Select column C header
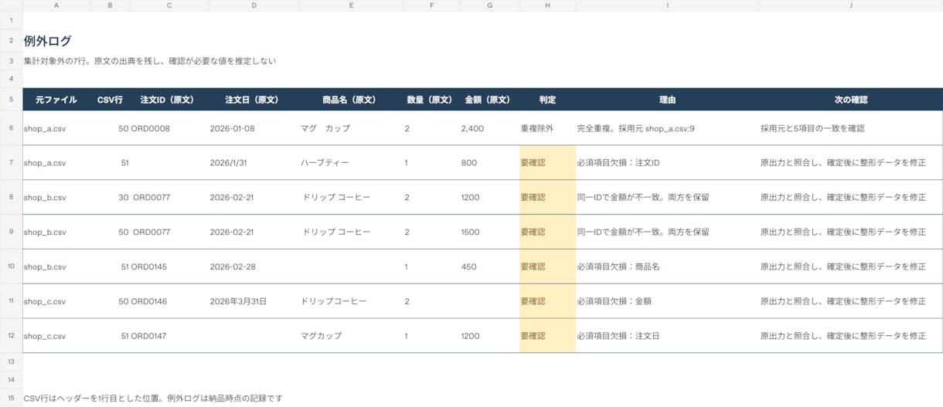 [169, 5]
